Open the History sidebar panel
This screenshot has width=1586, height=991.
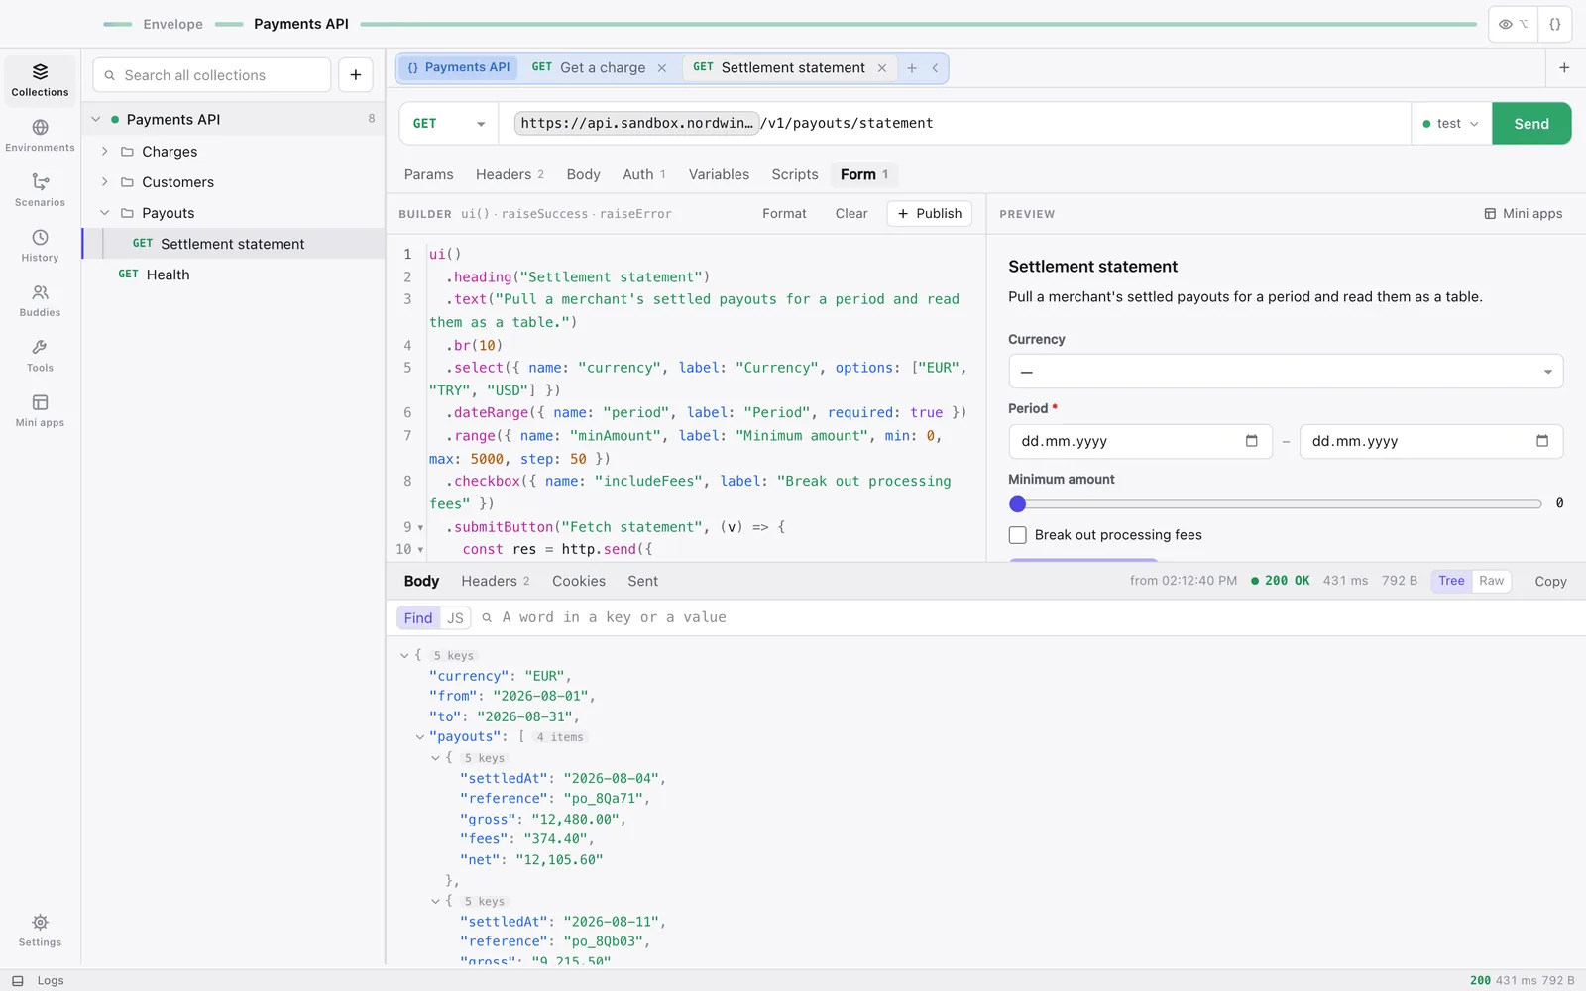tap(40, 246)
